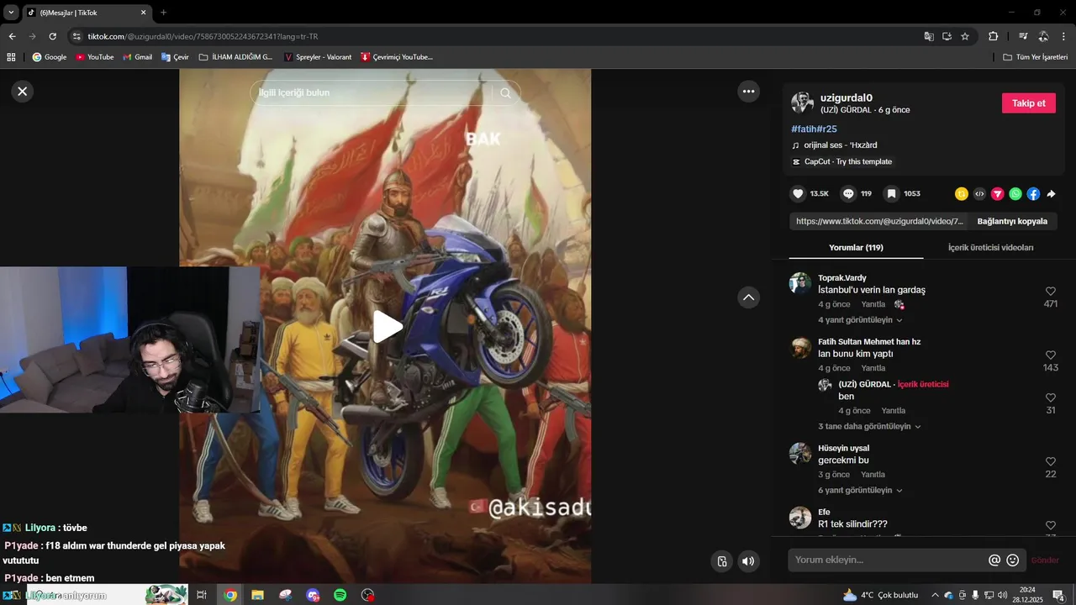Switch to 'Yorumlar (119)' tab
Image resolution: width=1076 pixels, height=605 pixels.
(x=856, y=248)
